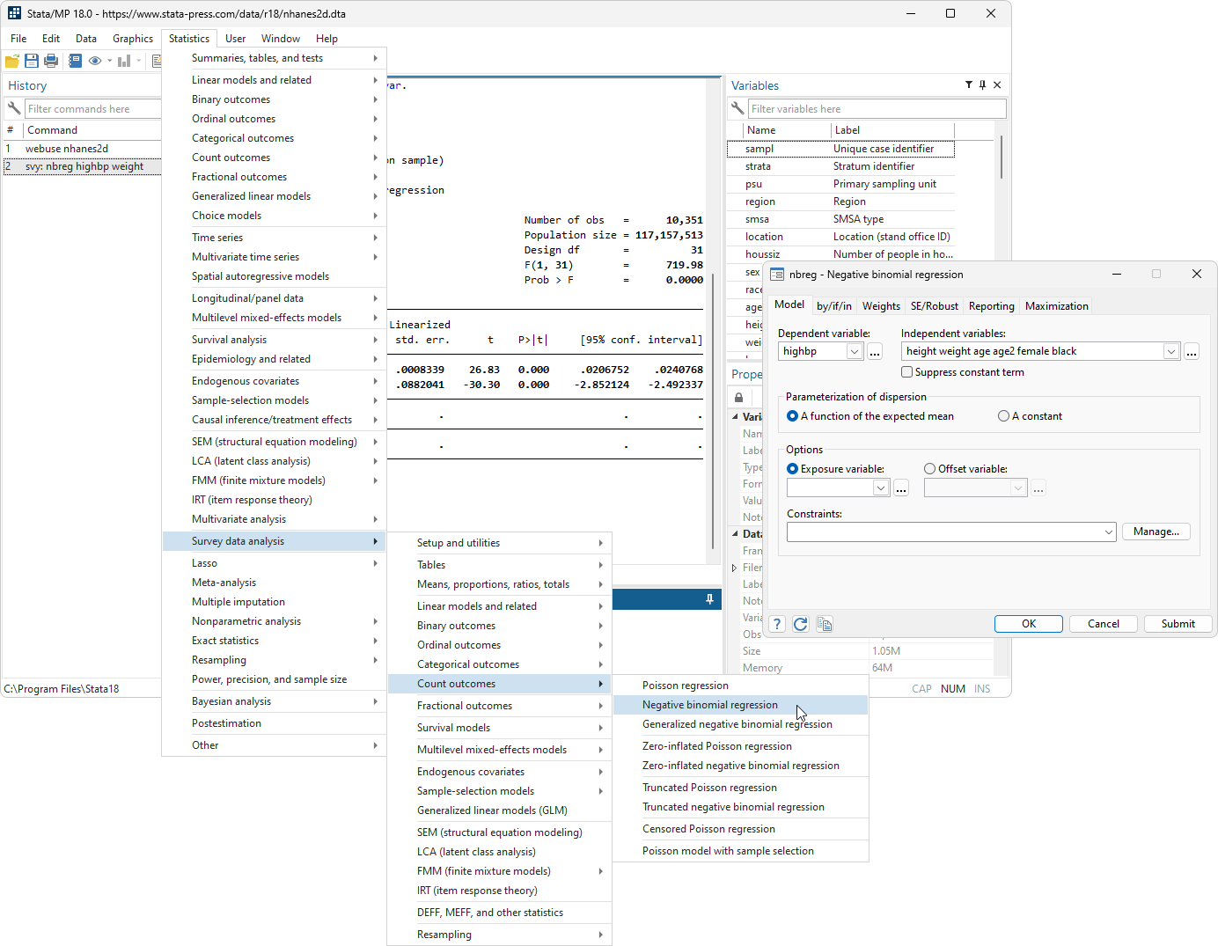Expand the Filename row in Properties
1218x946 pixels.
pyautogui.click(x=735, y=568)
